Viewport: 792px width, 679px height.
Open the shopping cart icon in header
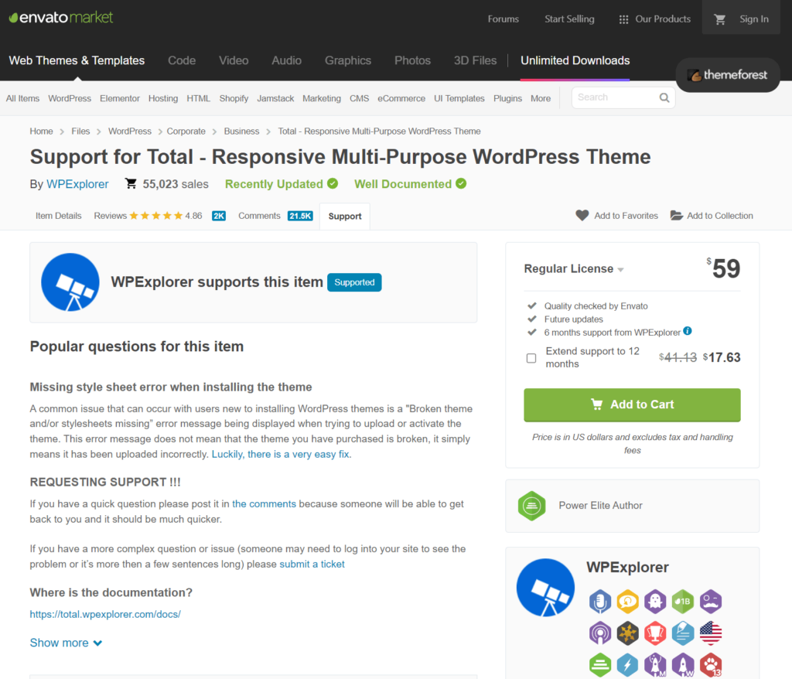[720, 19]
